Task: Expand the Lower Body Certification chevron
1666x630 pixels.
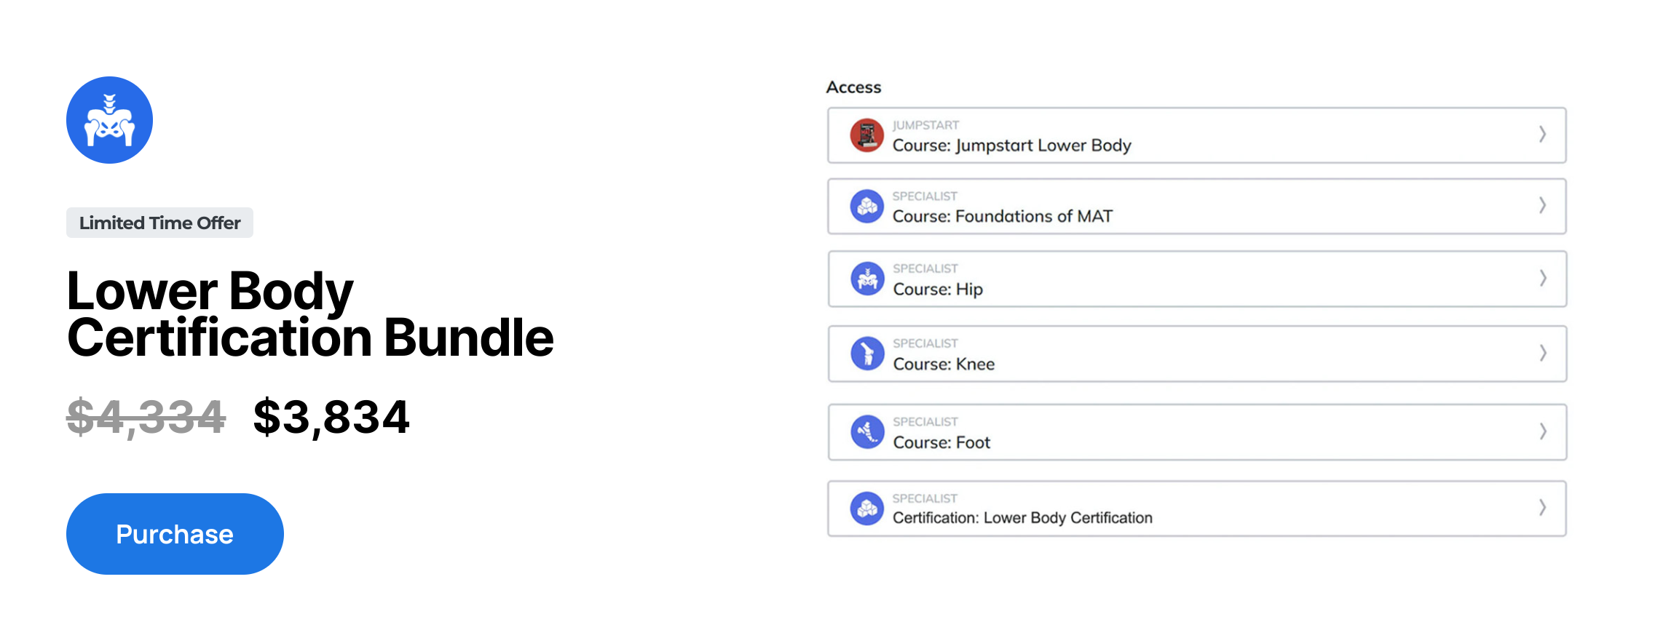Action: pos(1542,507)
